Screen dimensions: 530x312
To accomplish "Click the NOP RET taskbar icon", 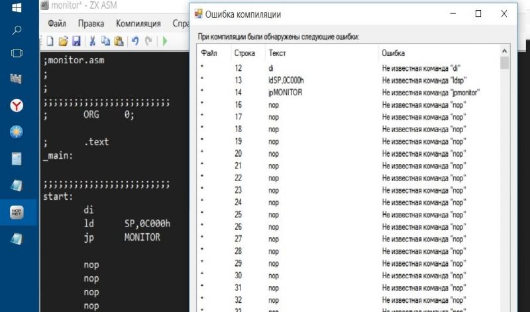I will click(17, 212).
